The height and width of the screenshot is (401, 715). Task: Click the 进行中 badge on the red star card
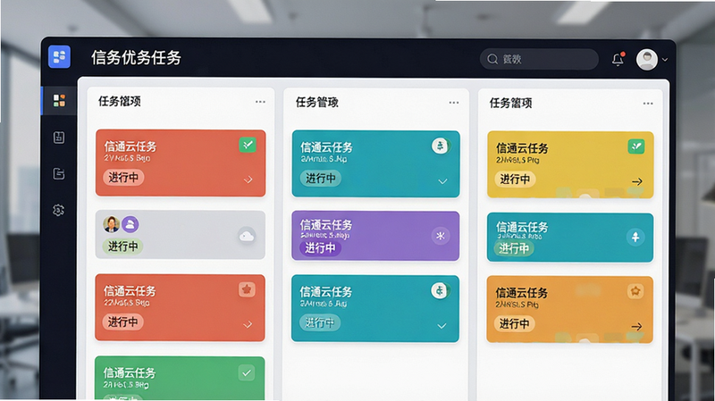click(122, 322)
